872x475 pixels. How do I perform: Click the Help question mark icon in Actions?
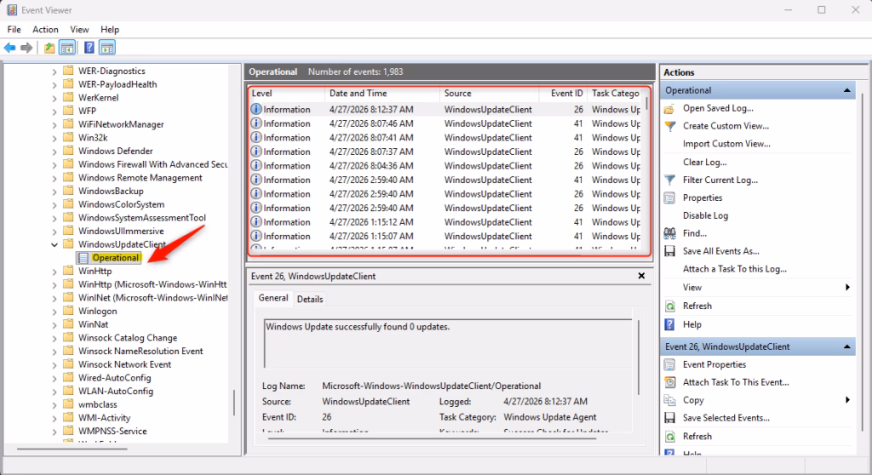669,325
